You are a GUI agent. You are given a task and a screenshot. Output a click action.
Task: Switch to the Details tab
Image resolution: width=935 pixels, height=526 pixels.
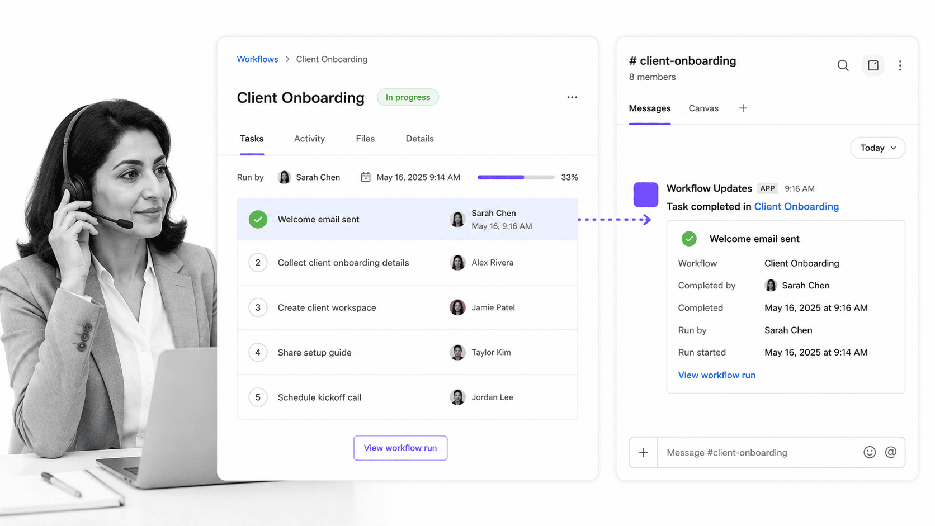click(419, 139)
